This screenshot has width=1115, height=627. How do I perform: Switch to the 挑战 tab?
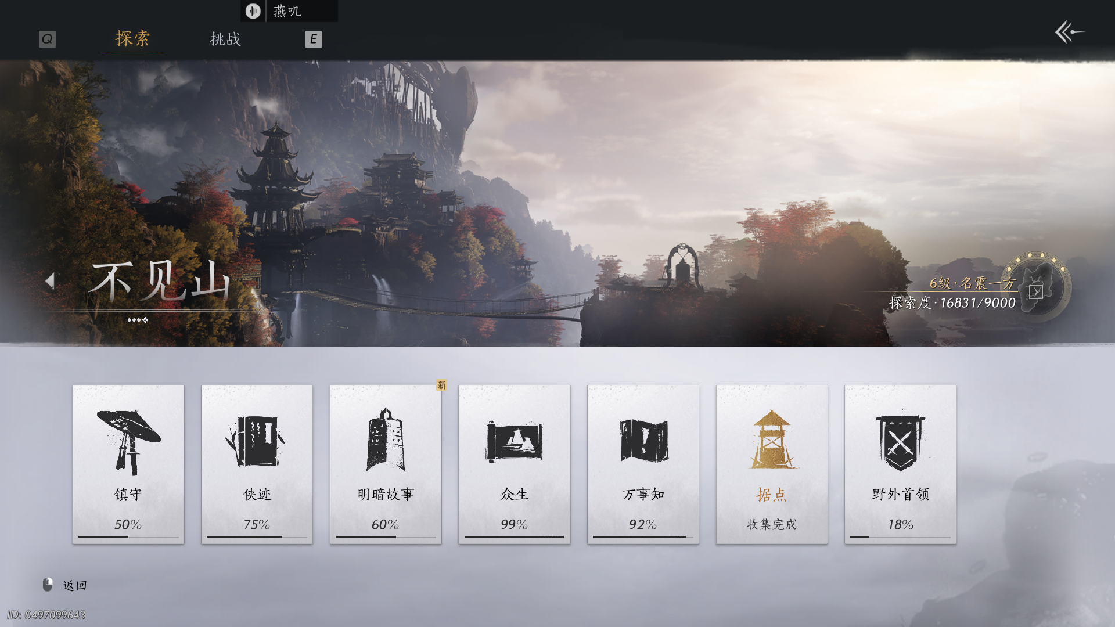tap(225, 39)
